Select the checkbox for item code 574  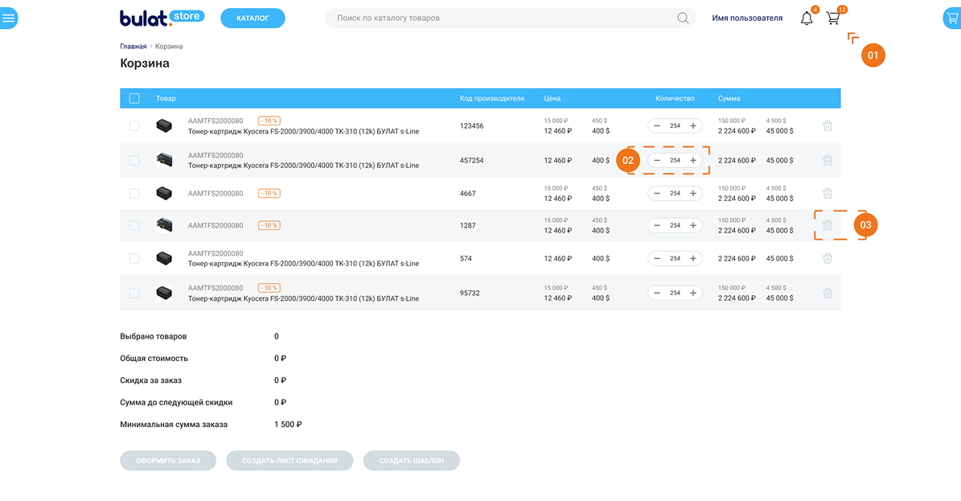pyautogui.click(x=134, y=259)
